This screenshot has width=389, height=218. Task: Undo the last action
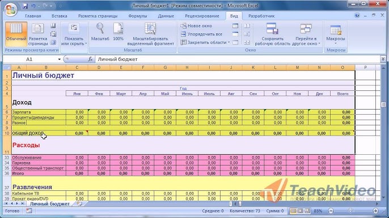click(x=33, y=6)
